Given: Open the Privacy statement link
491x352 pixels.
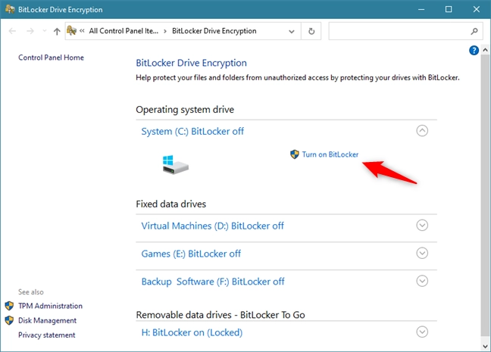Looking at the screenshot, I should click(x=47, y=335).
